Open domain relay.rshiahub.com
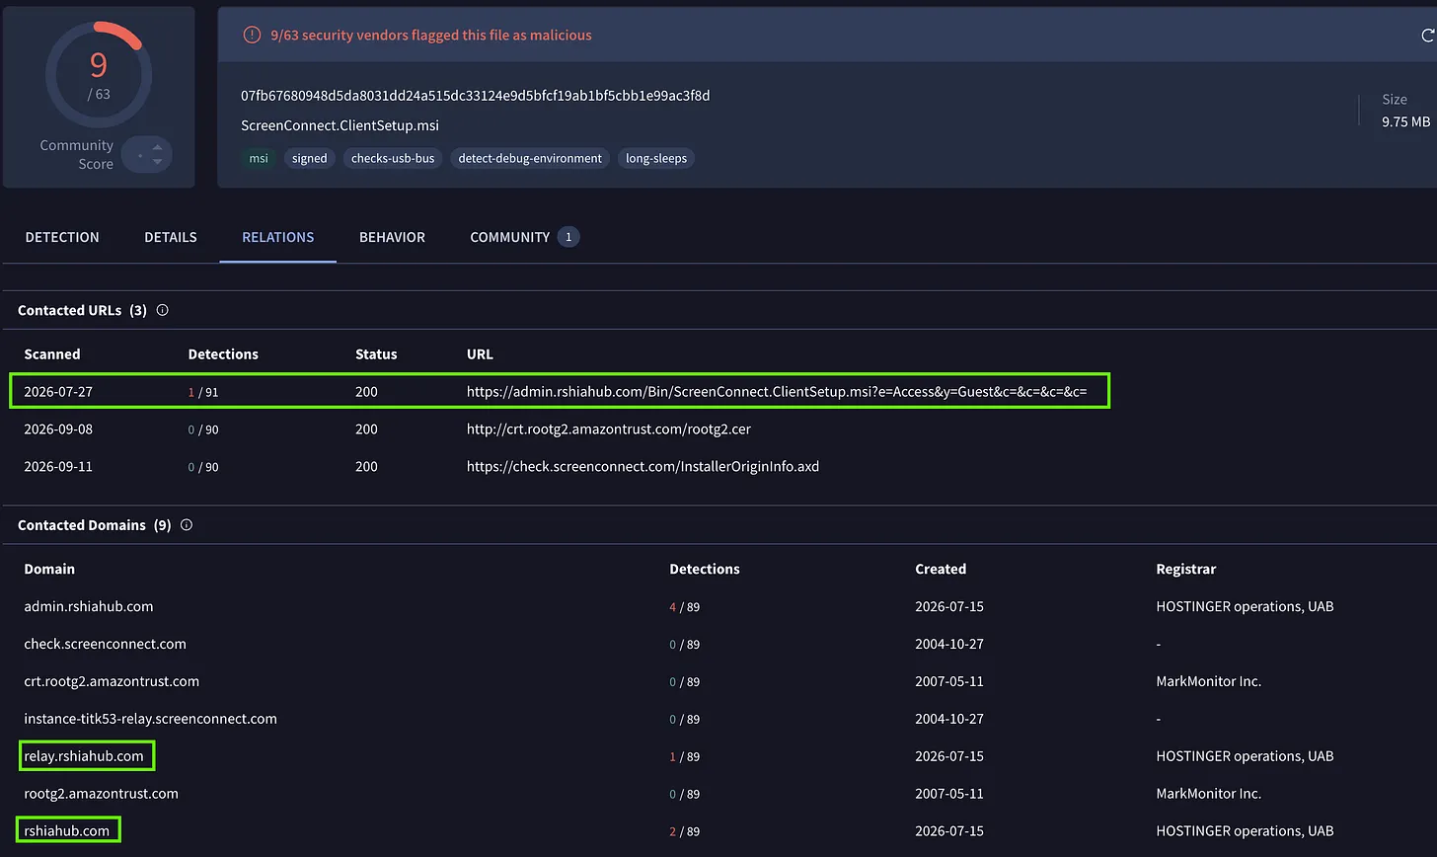Image resolution: width=1437 pixels, height=857 pixels. click(84, 756)
